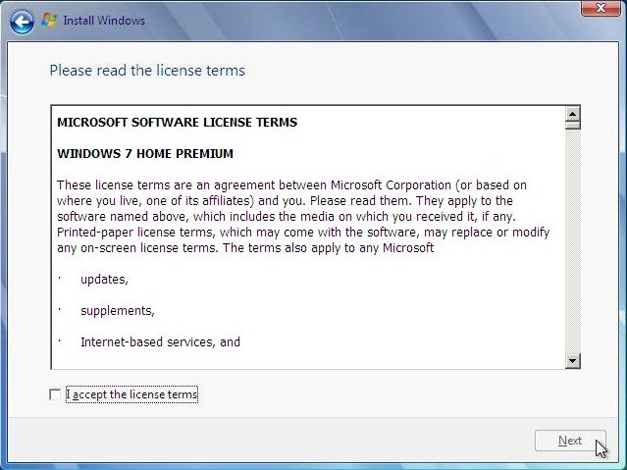
Task: Click the license scrollbar down arrow
Action: point(573,361)
